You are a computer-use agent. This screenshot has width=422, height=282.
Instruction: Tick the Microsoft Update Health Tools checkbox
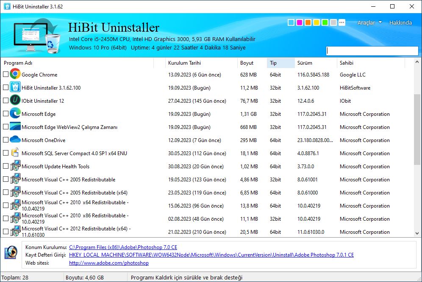point(6,166)
